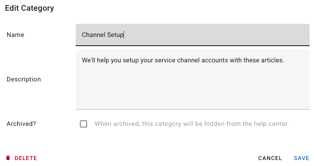
Task: Enable the Archived checkbox
Action: coord(83,124)
